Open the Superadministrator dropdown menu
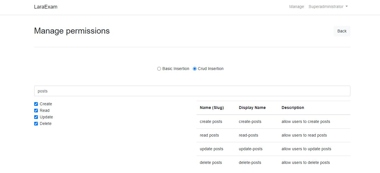This screenshot has height=173, width=380. point(328,7)
